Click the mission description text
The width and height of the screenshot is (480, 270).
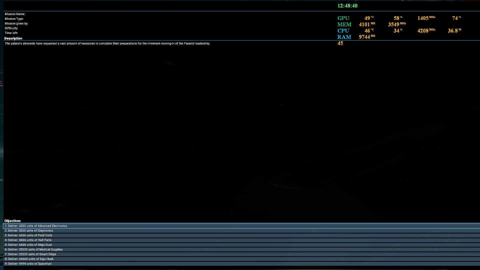107,43
